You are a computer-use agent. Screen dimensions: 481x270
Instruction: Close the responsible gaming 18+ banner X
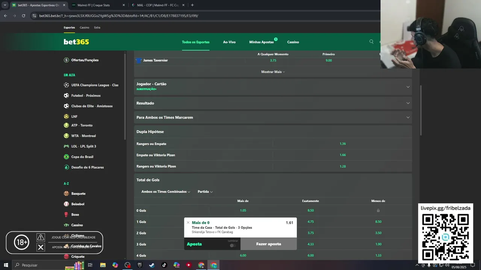[41, 247]
